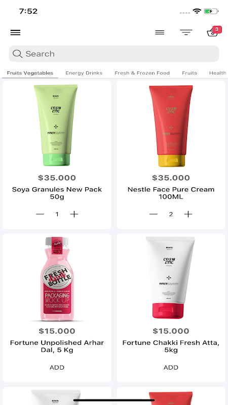
Task: Tap the search magnifier icon
Action: point(17,54)
